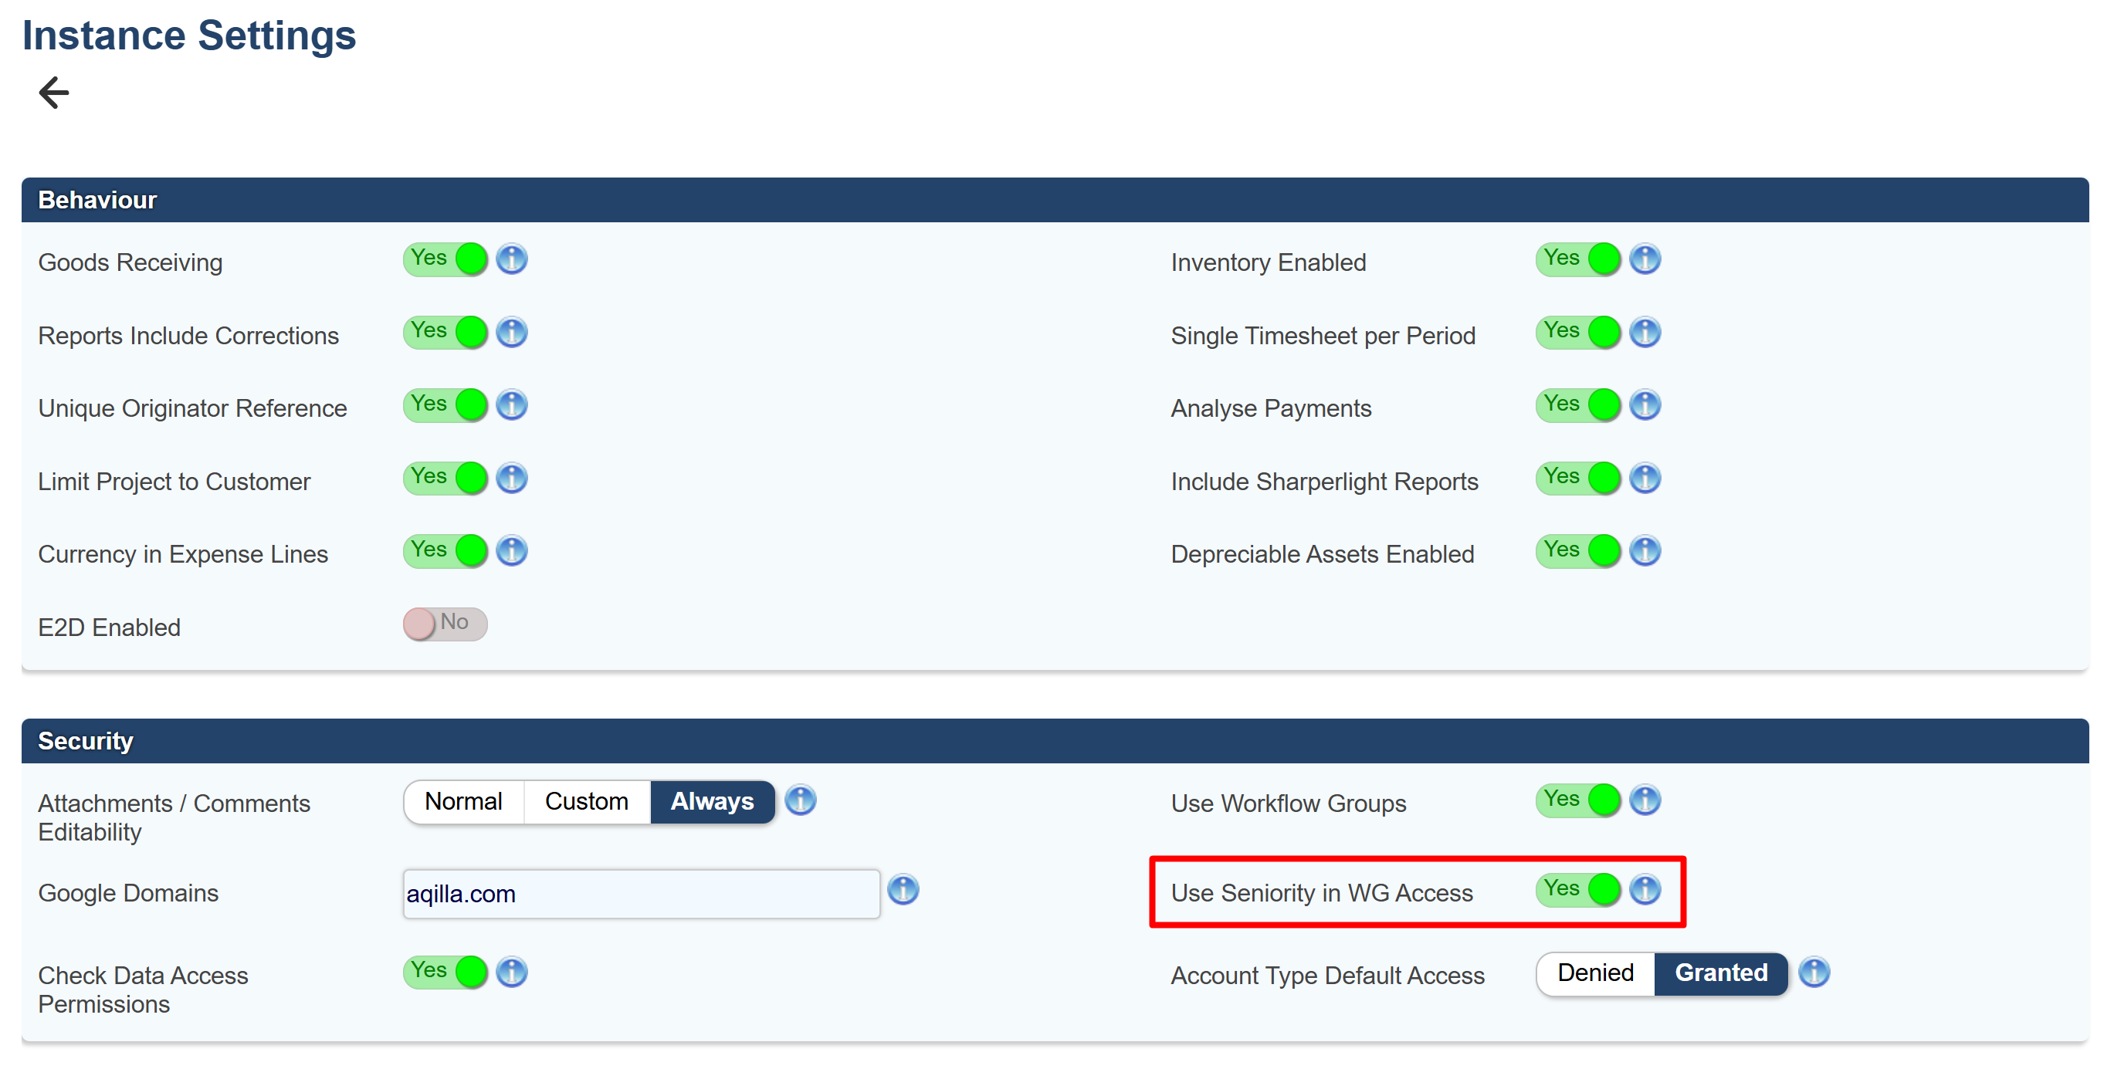The height and width of the screenshot is (1069, 2114).
Task: Click info icon beside Inventory Enabled
Action: click(x=1645, y=259)
